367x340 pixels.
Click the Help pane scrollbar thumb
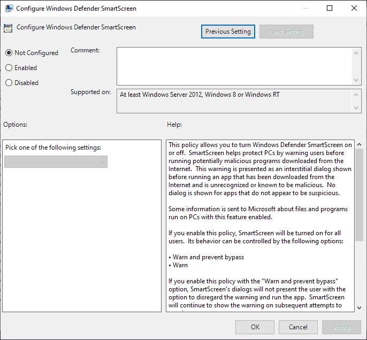pyautogui.click(x=360, y=195)
